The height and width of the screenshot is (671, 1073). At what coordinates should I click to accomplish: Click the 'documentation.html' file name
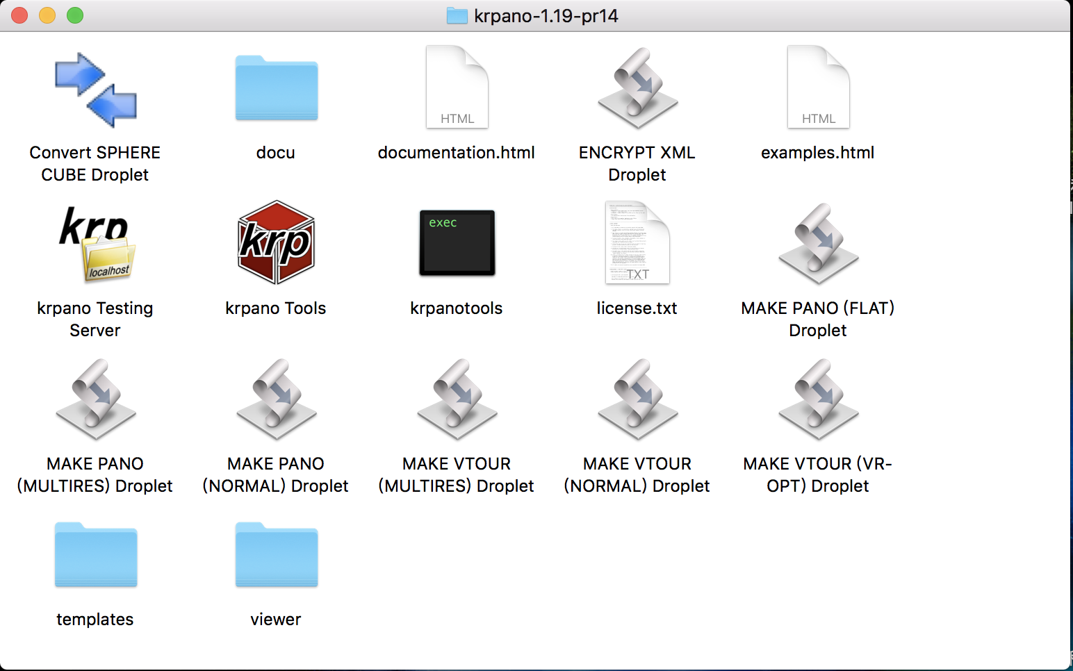pos(457,153)
